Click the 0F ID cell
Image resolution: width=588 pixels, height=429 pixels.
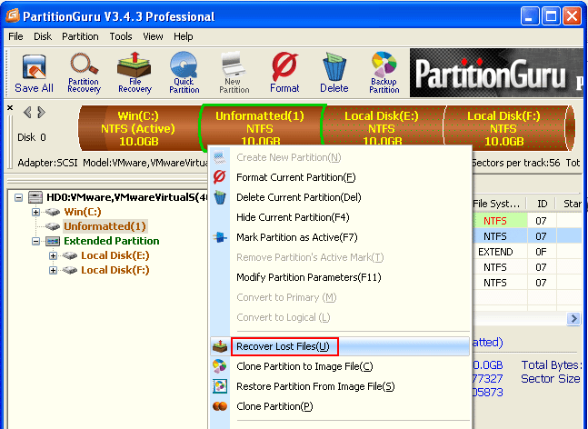[x=541, y=252]
